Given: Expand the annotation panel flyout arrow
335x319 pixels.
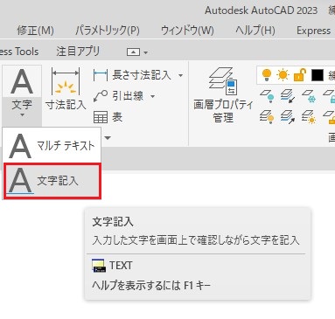Looking at the screenshot, I should (x=108, y=137).
